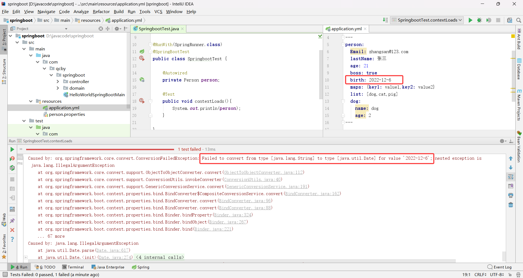Open Terminal tool window
Screen dimensions: 523x278
pos(73,267)
